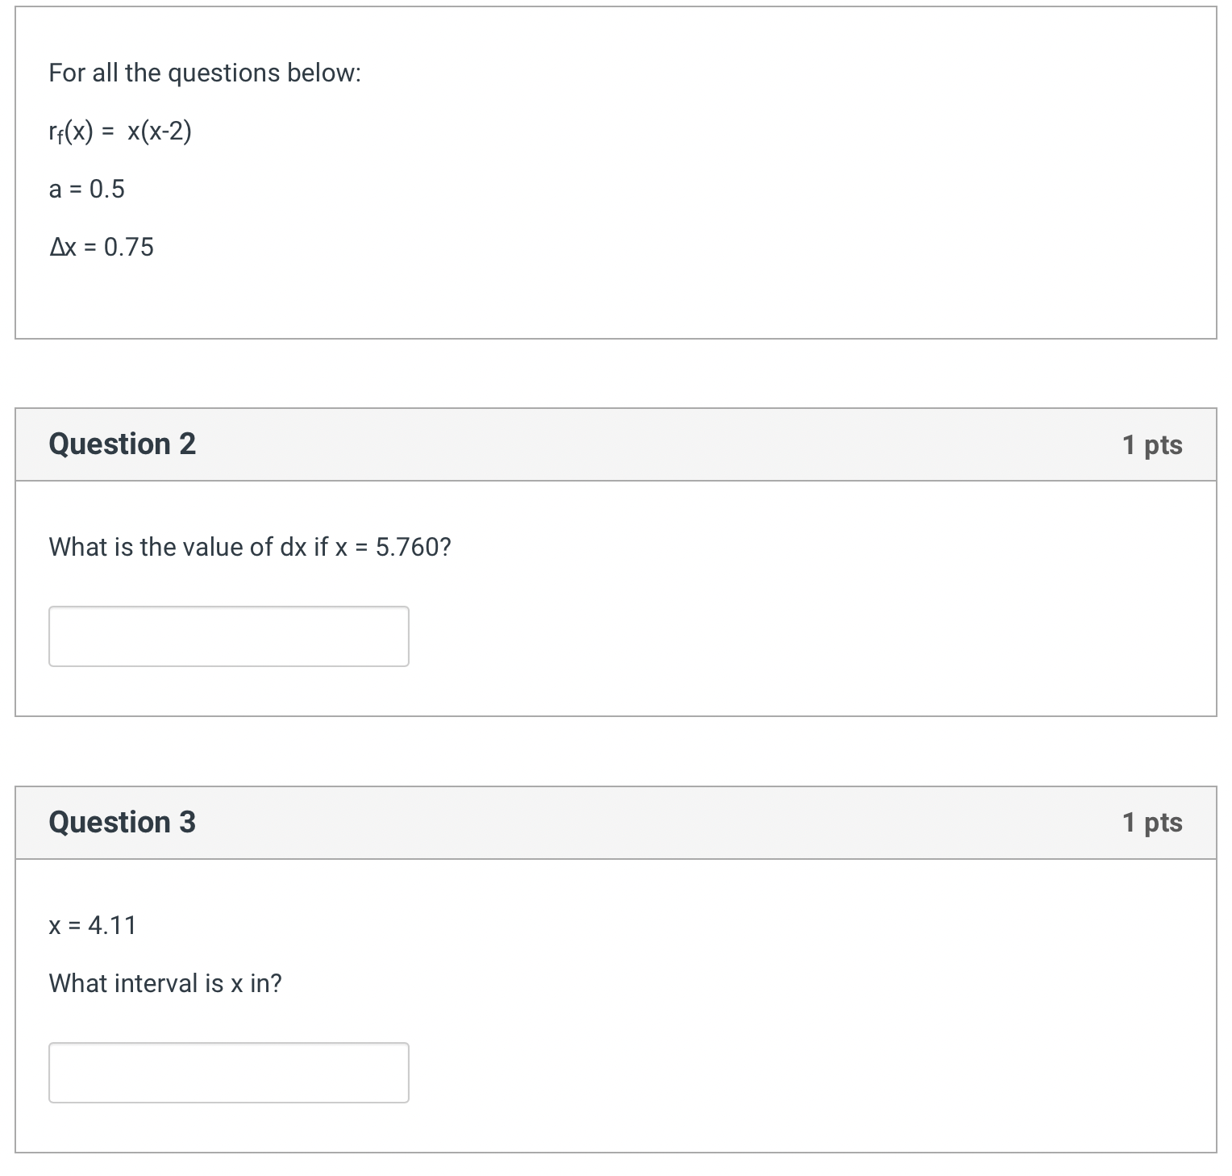Click the "Question 3" heading title

click(122, 822)
